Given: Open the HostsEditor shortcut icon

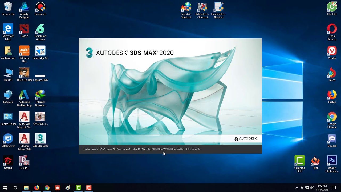Looking at the screenshot, I should (218, 10).
